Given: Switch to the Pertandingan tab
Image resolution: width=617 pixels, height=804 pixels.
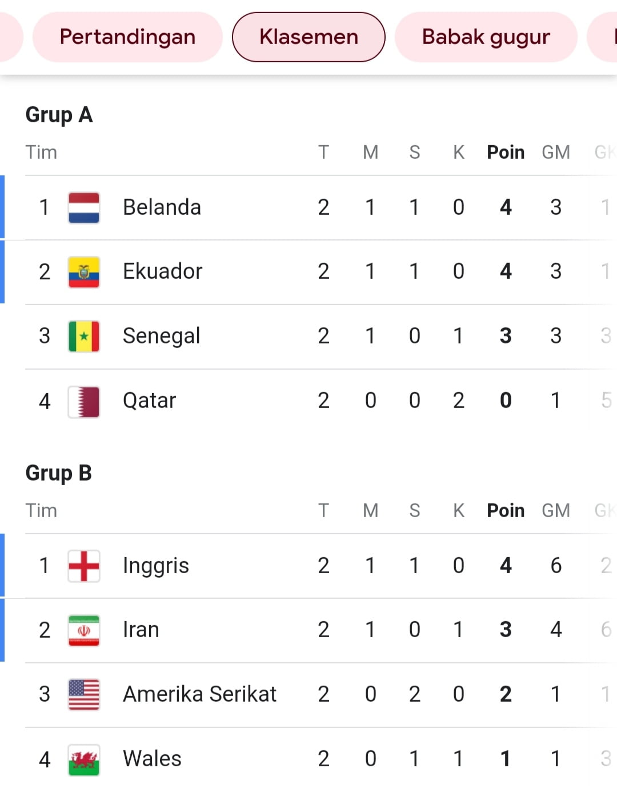Looking at the screenshot, I should [127, 37].
